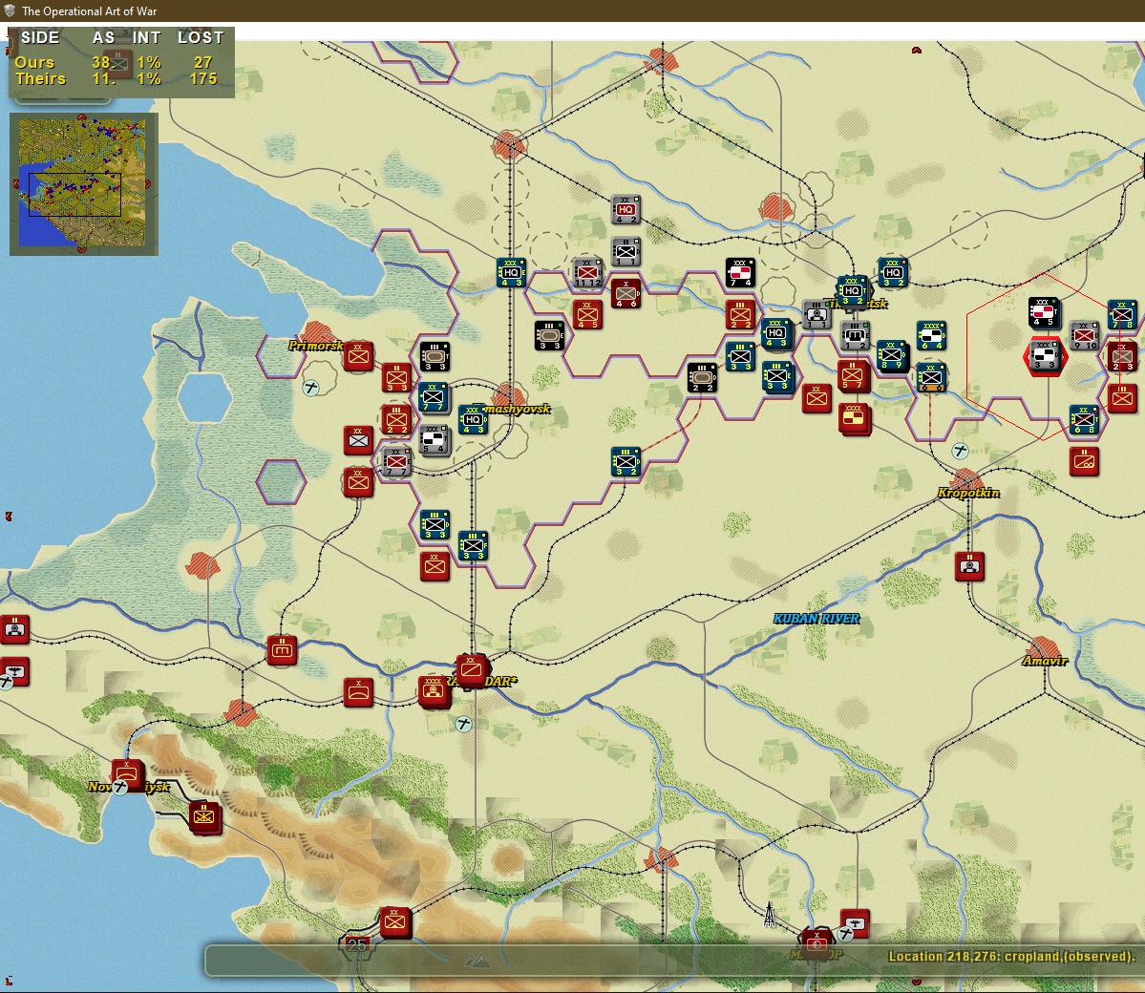The width and height of the screenshot is (1145, 993).
Task: Click the 'INT' column header
Action: pyautogui.click(x=146, y=37)
